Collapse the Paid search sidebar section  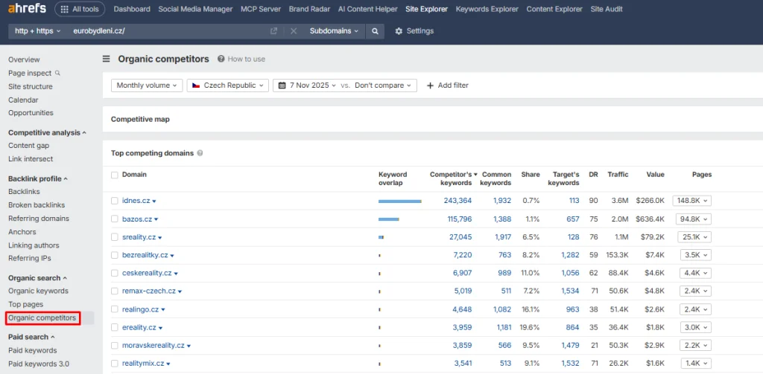point(31,337)
